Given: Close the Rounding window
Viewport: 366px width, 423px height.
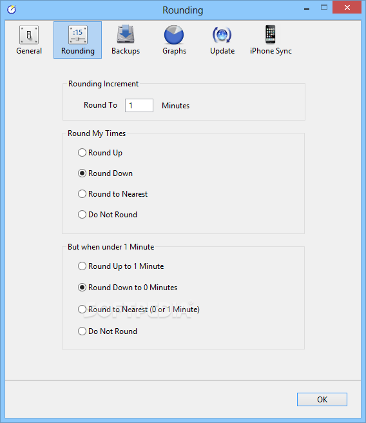Looking at the screenshot, I should tap(347, 7).
